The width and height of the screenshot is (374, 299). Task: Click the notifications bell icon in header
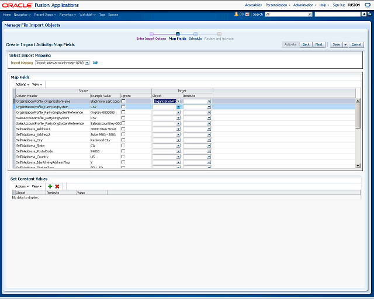[x=236, y=13]
